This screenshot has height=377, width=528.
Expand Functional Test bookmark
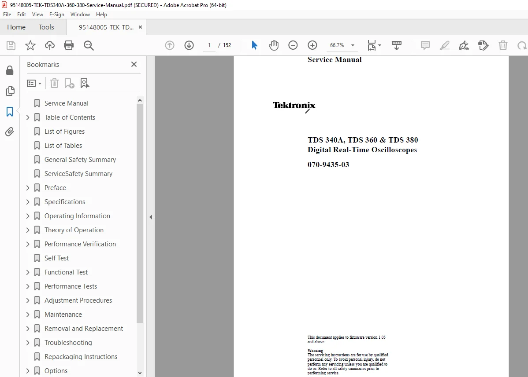pyautogui.click(x=28, y=272)
